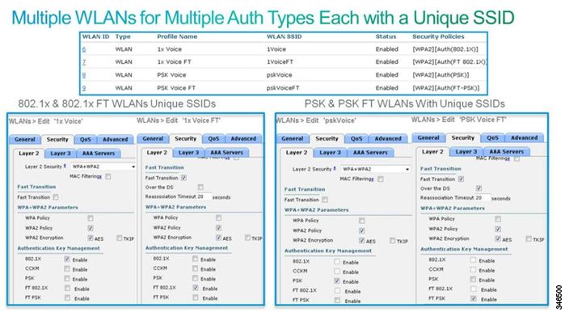The image size is (565, 312).
Task: Toggle WPA Policy checkbox in 'pskVoice' panel
Action: (x=362, y=221)
